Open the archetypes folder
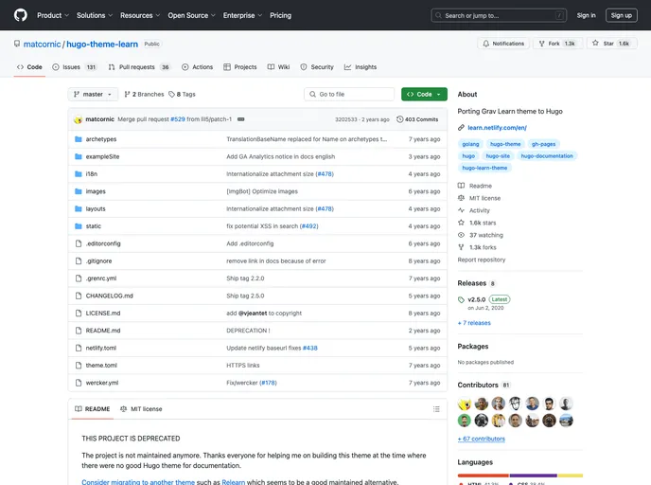 tap(101, 139)
